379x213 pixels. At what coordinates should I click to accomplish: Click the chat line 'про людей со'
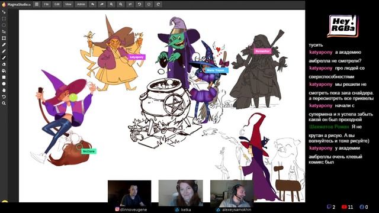350,68
